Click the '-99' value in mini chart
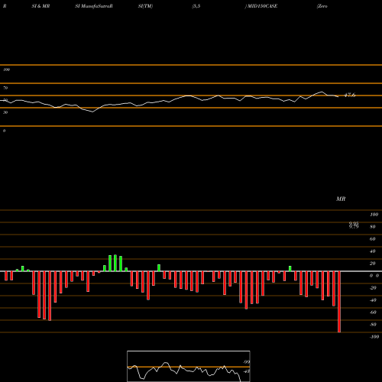 (x=246, y=362)
